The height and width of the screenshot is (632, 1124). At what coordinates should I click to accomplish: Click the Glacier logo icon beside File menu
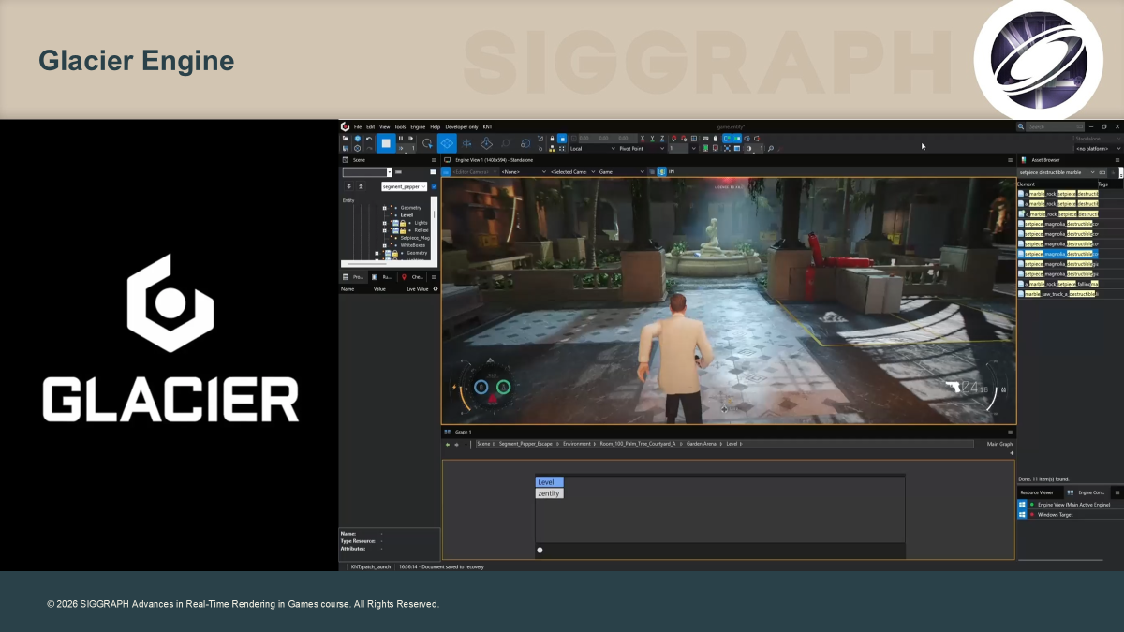tap(344, 126)
